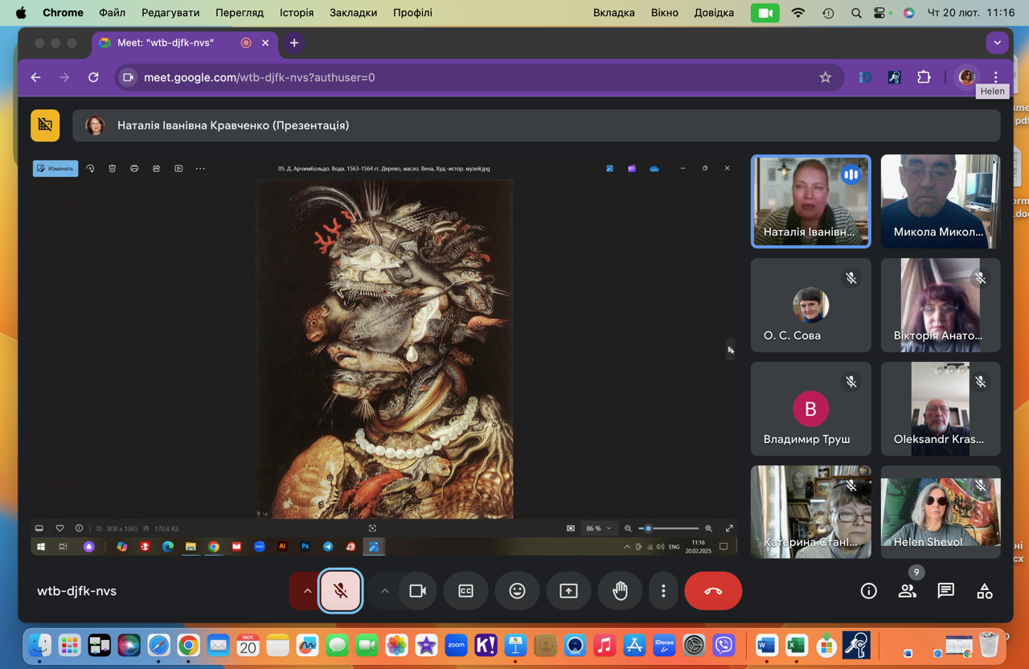1029x669 pixels.
Task: Open Chrome three-dot menu
Action: point(995,77)
